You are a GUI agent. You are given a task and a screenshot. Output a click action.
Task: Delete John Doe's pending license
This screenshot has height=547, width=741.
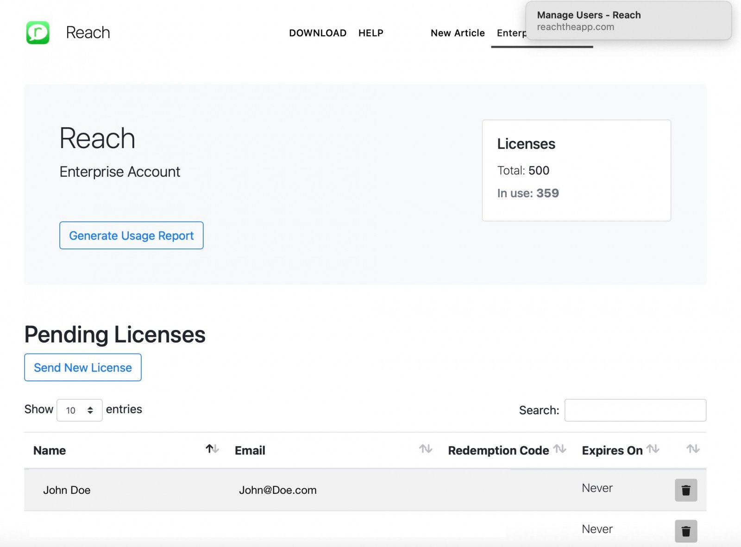tap(685, 490)
